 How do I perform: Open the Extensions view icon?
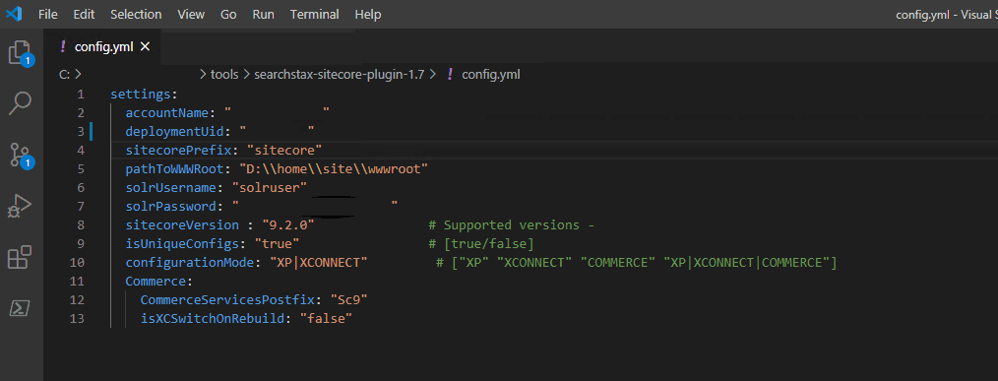tap(19, 257)
